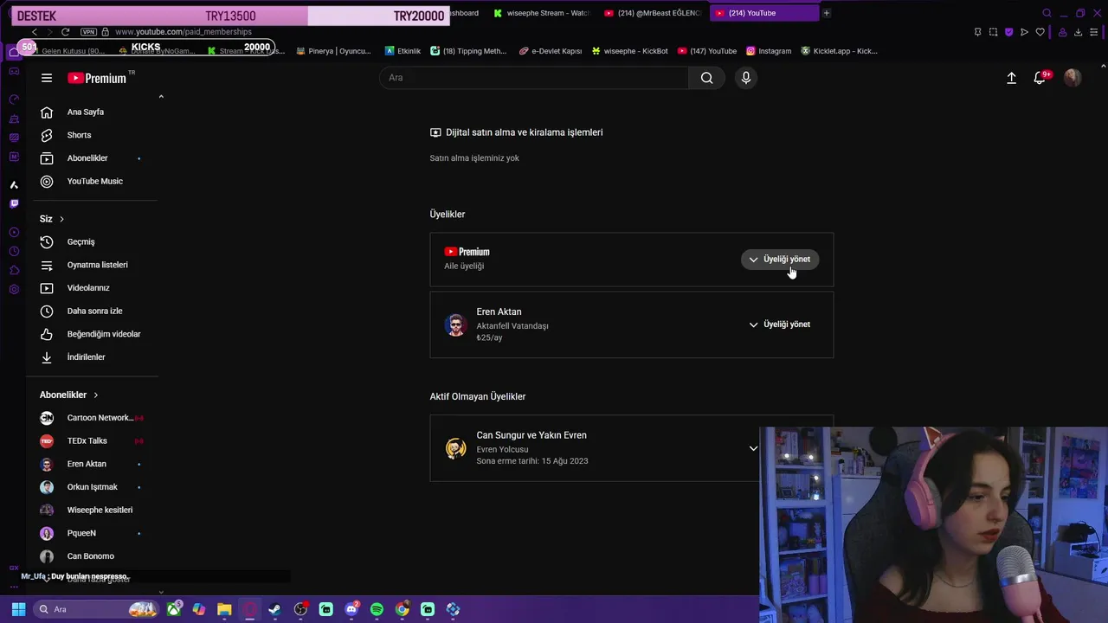The height and width of the screenshot is (623, 1108).
Task: Start voice search with the microphone icon
Action: [x=746, y=78]
